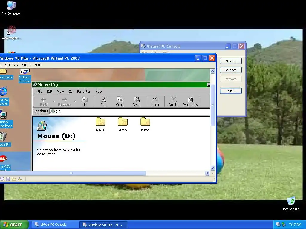Click the Mouse (D:) CD drive icon

coord(42,126)
